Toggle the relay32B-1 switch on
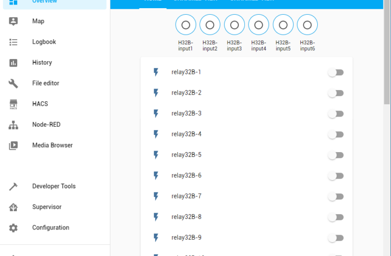 pos(336,72)
